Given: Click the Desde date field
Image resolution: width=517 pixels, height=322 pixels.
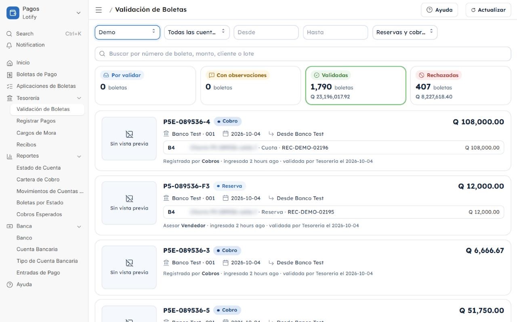Looking at the screenshot, I should [x=266, y=32].
